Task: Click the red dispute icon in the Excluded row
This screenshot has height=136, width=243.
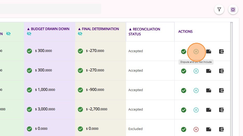Action: [196, 129]
